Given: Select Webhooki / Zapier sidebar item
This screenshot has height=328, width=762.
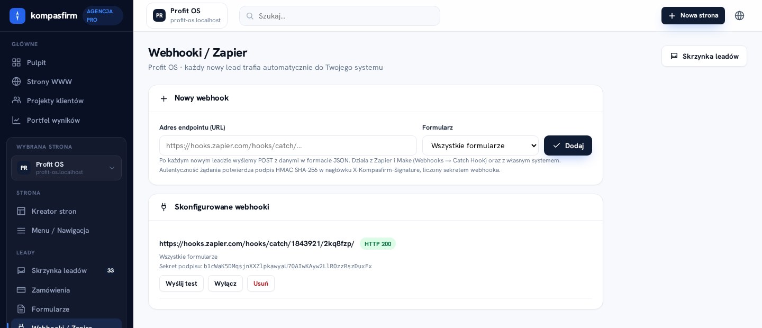Looking at the screenshot, I should coord(66,324).
